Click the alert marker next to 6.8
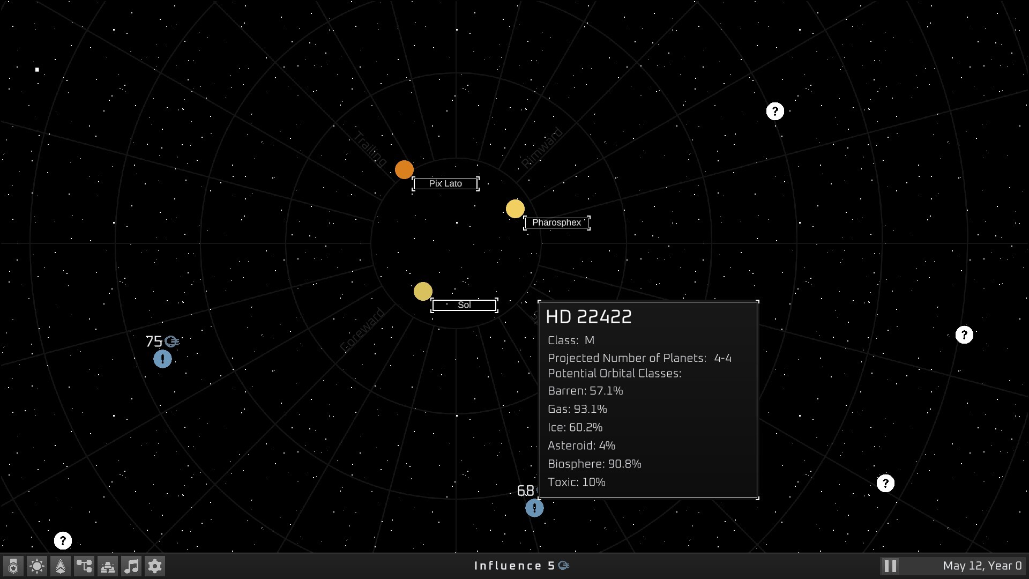This screenshot has width=1029, height=579. pyautogui.click(x=534, y=508)
